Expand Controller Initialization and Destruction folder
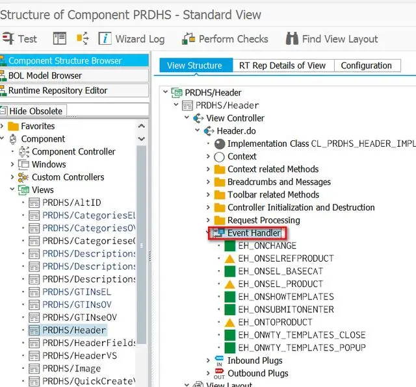Screen dimensions: 416x387 coord(208,207)
